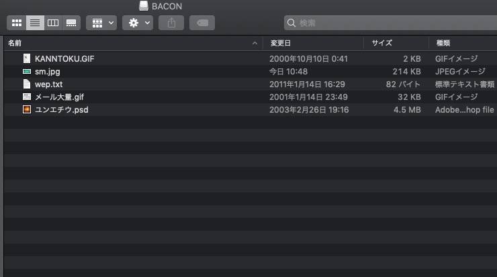
Task: Click the Share toolbar button
Action: tap(171, 23)
